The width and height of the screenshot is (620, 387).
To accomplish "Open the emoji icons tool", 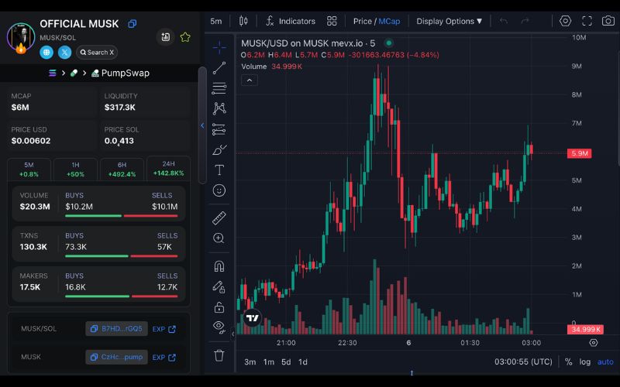I will pyautogui.click(x=219, y=190).
